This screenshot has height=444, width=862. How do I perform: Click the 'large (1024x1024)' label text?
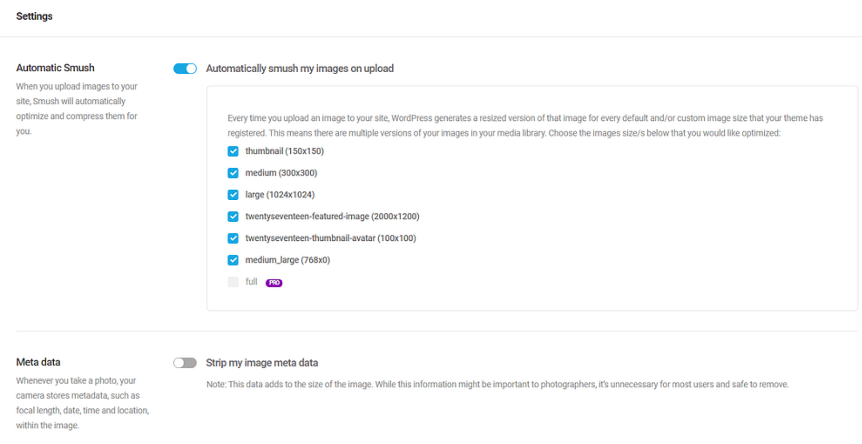(280, 195)
